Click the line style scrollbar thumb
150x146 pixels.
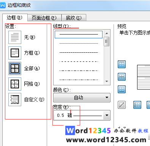point(106,41)
